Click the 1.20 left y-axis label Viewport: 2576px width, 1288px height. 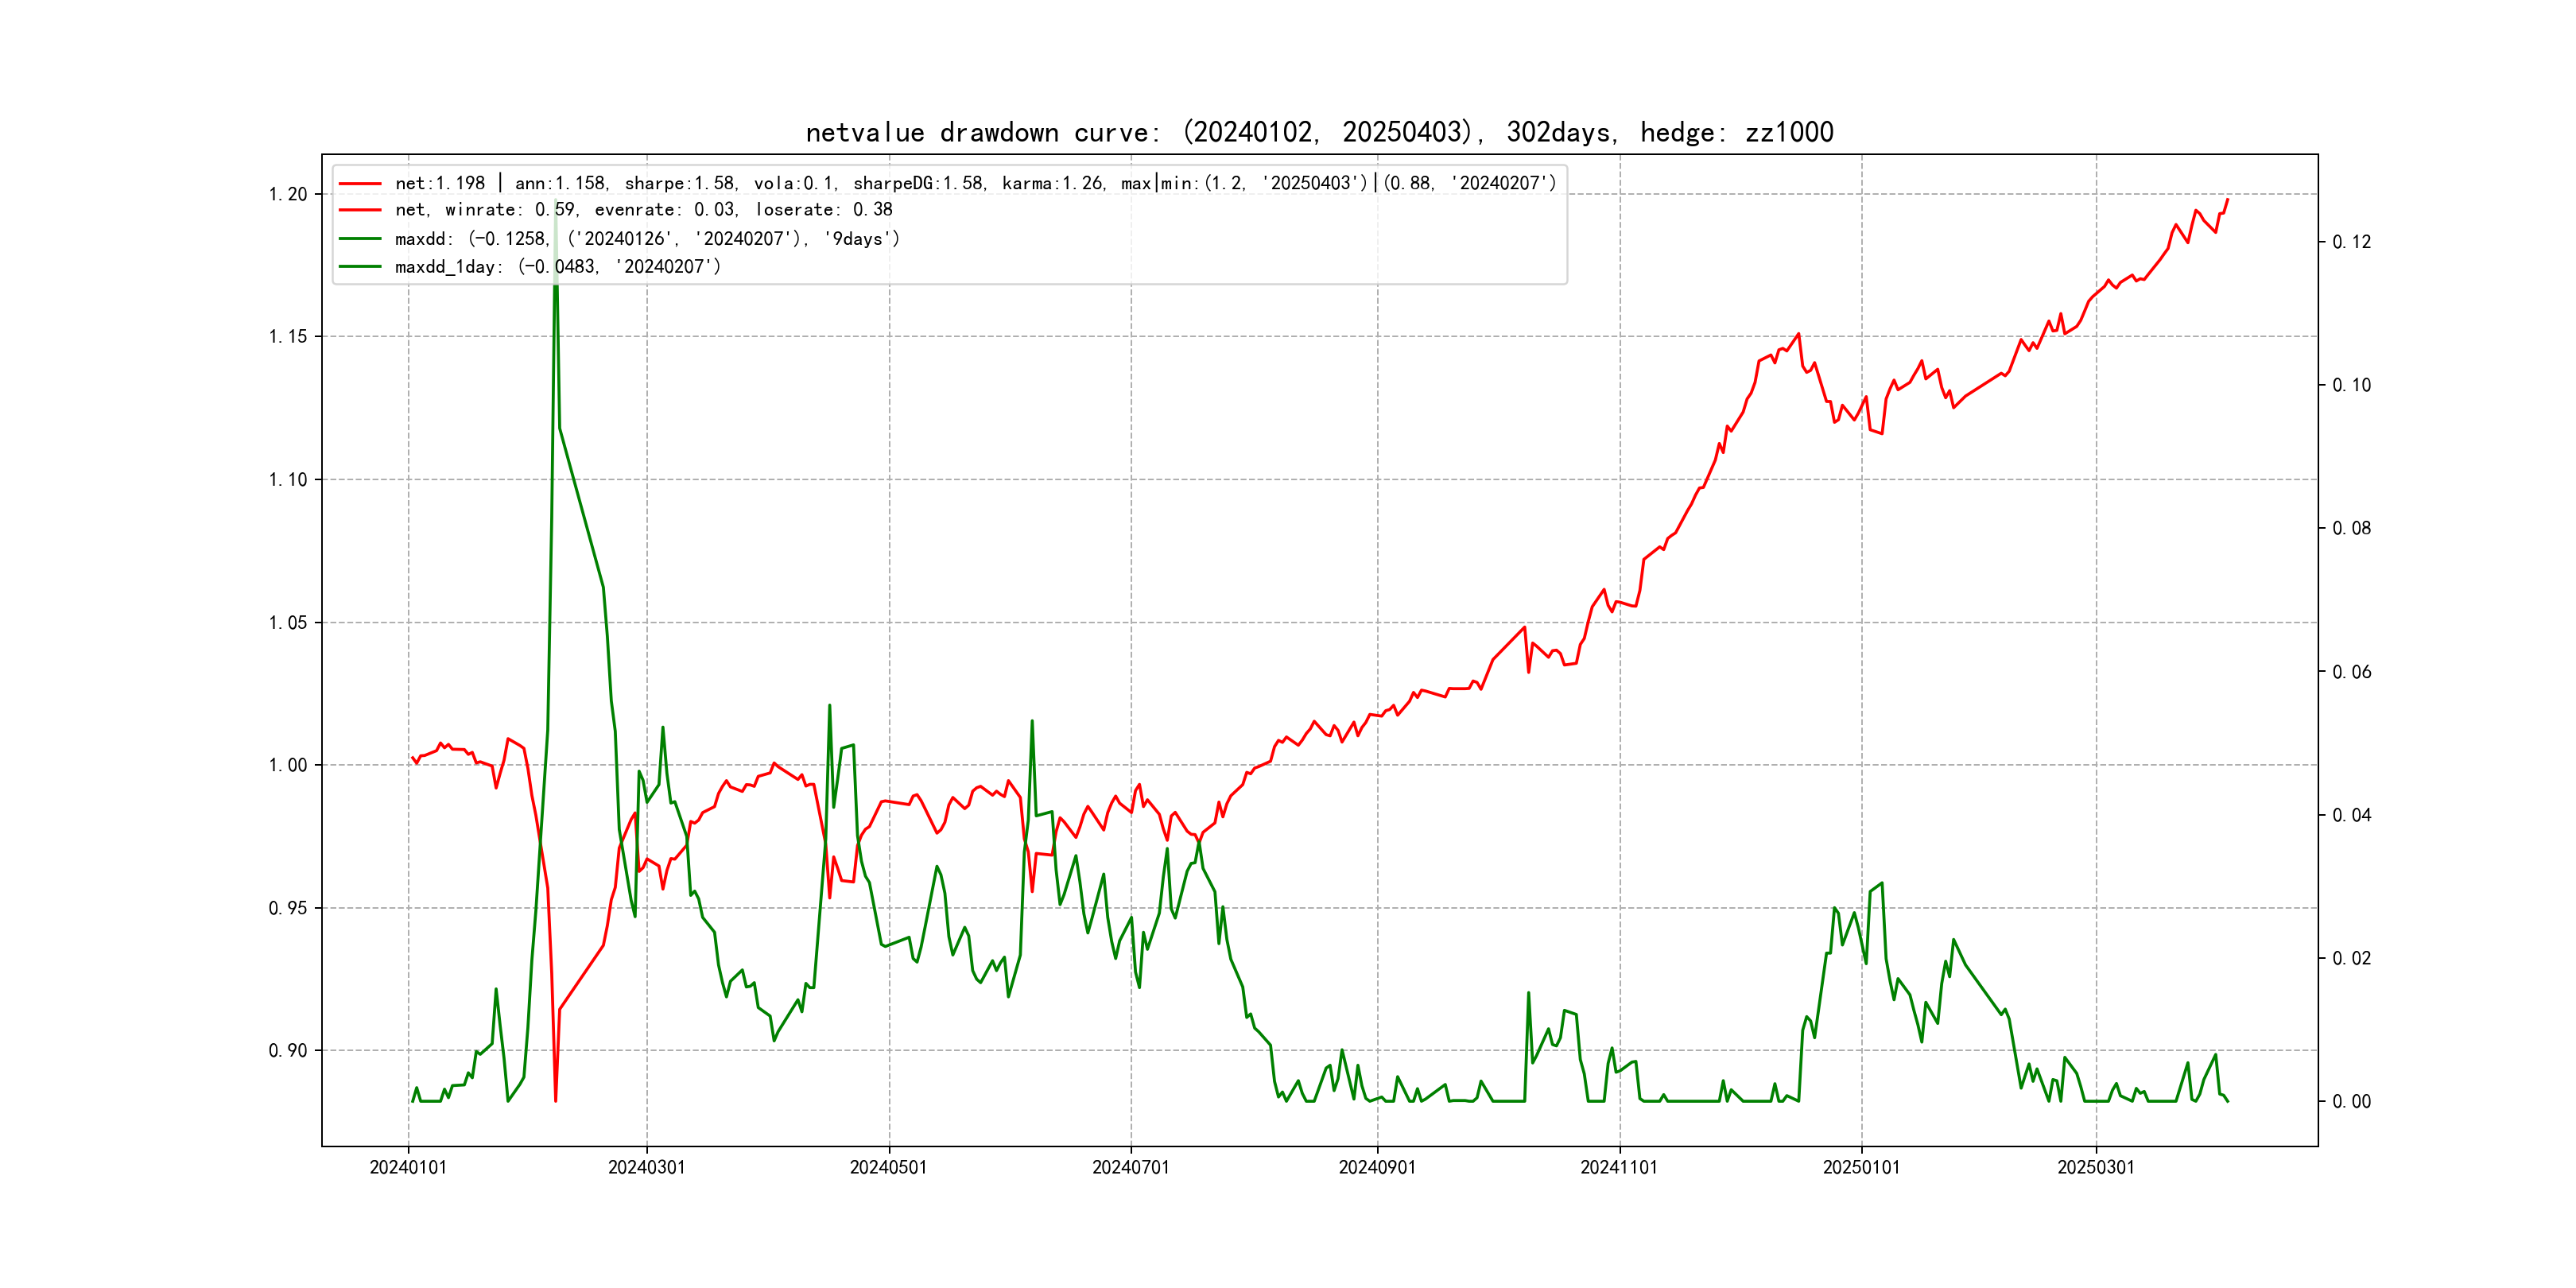coord(288,194)
